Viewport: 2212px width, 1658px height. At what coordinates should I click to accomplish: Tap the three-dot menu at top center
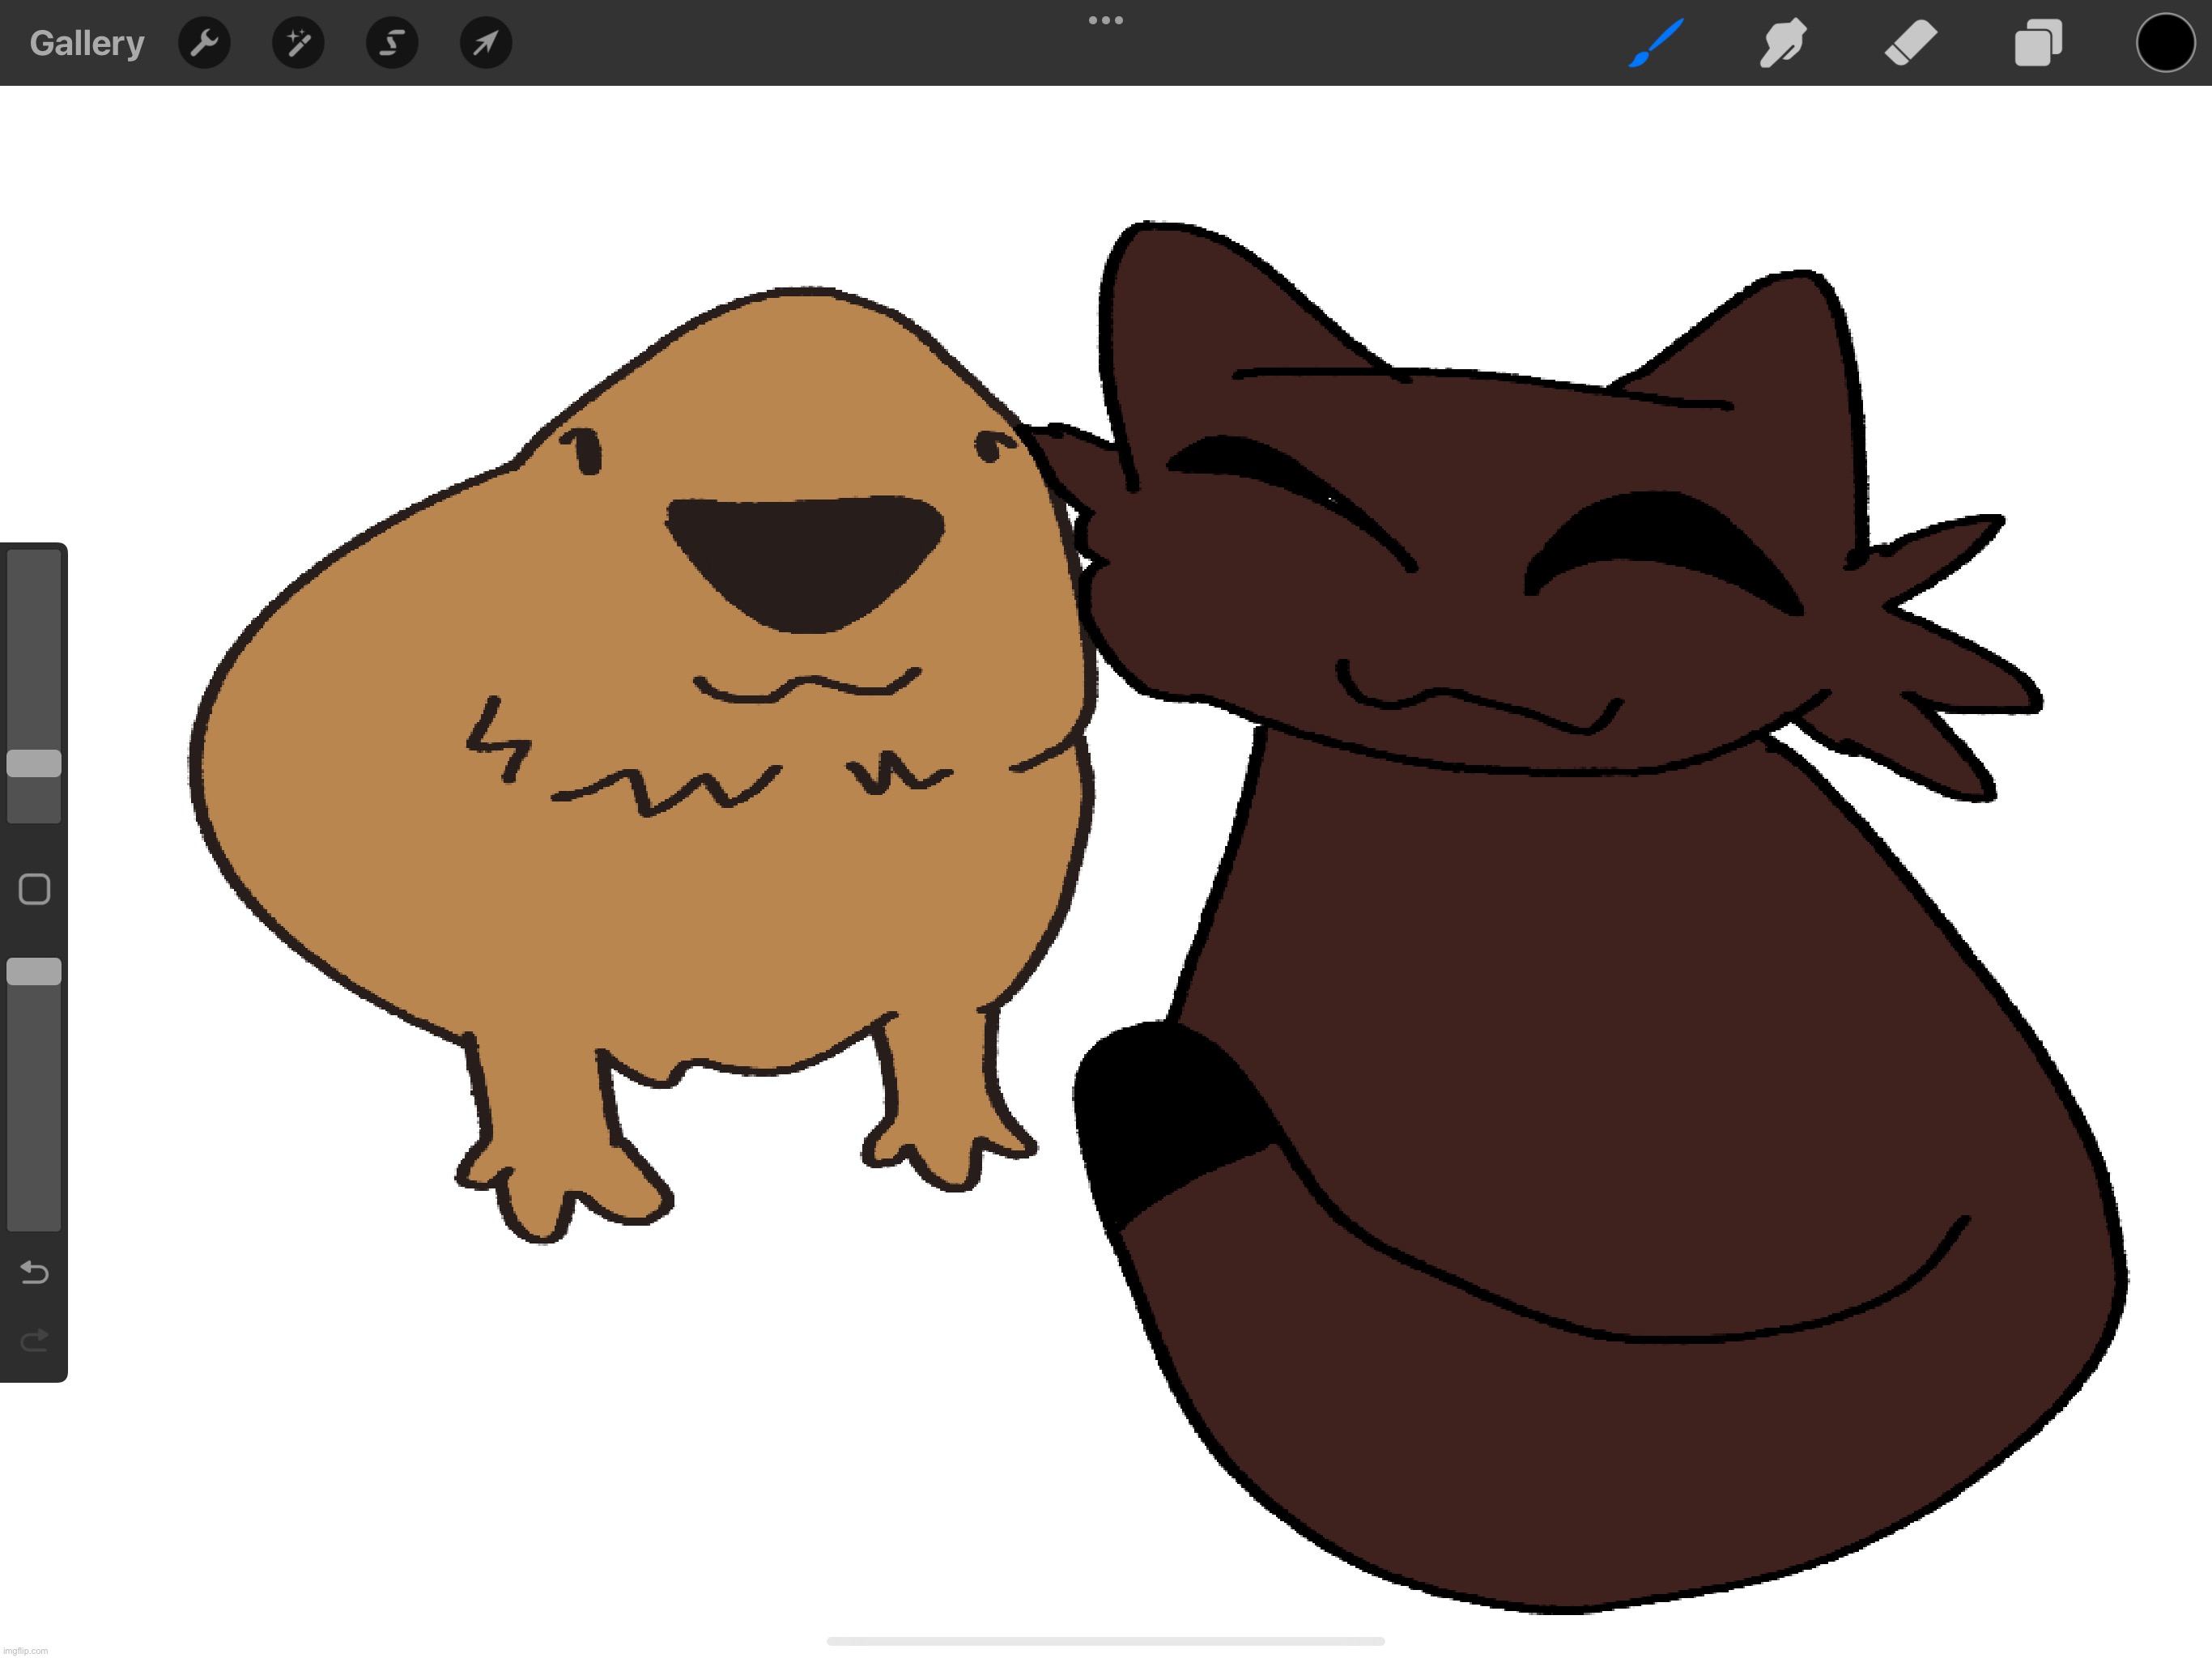click(x=1106, y=20)
